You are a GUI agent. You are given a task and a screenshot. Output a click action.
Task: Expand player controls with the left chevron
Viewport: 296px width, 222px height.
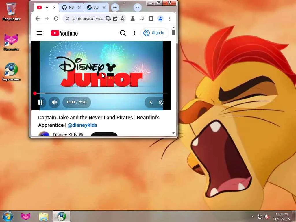[151, 102]
